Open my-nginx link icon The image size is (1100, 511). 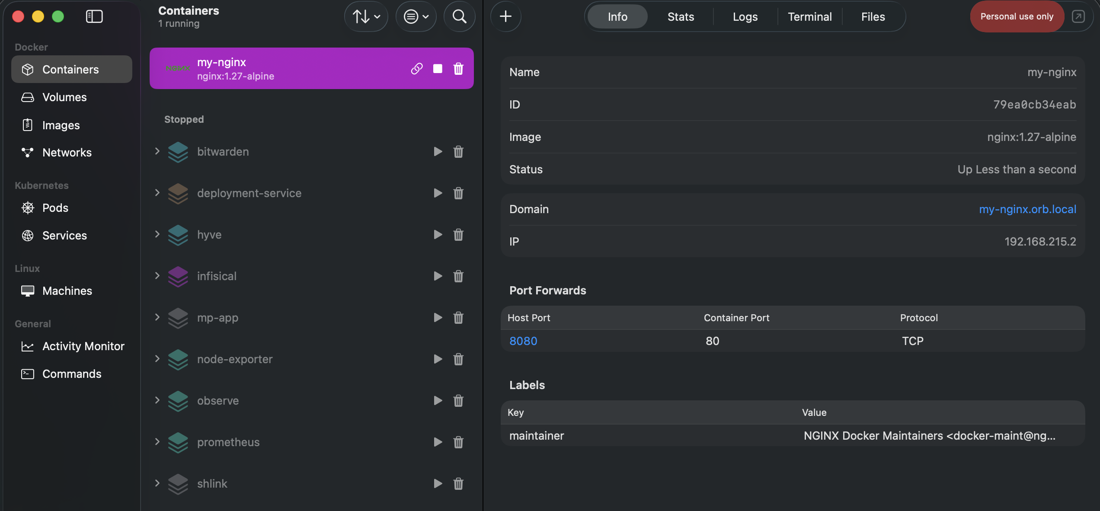(x=416, y=69)
